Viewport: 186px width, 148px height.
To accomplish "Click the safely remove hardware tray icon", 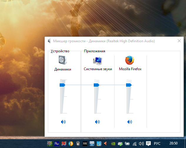I will click(120, 144).
